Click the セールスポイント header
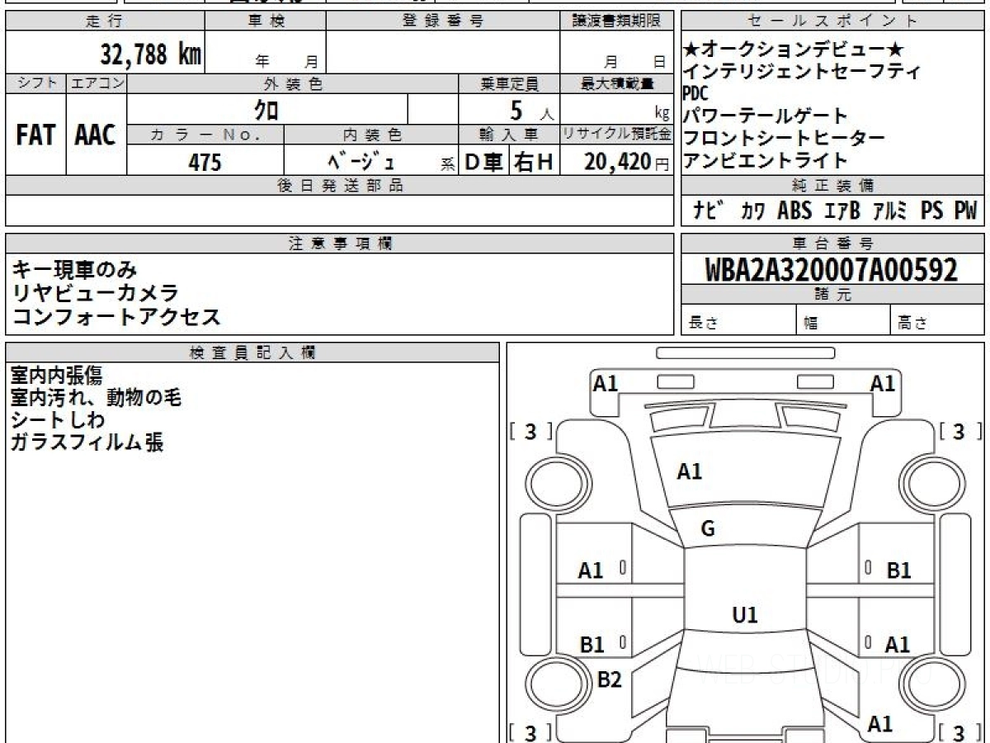 pos(832,21)
